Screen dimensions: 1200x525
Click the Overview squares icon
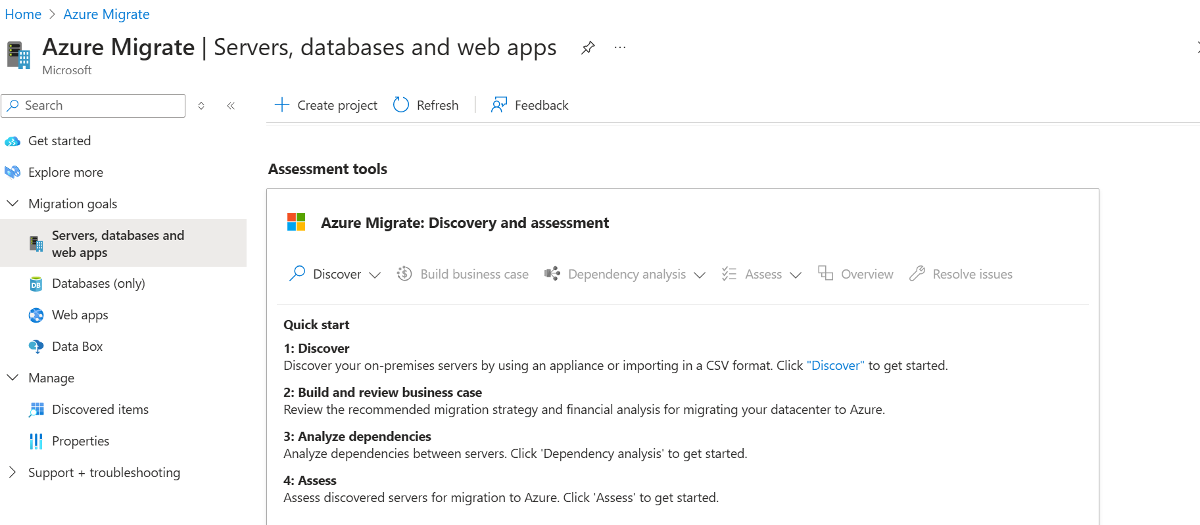pyautogui.click(x=825, y=273)
